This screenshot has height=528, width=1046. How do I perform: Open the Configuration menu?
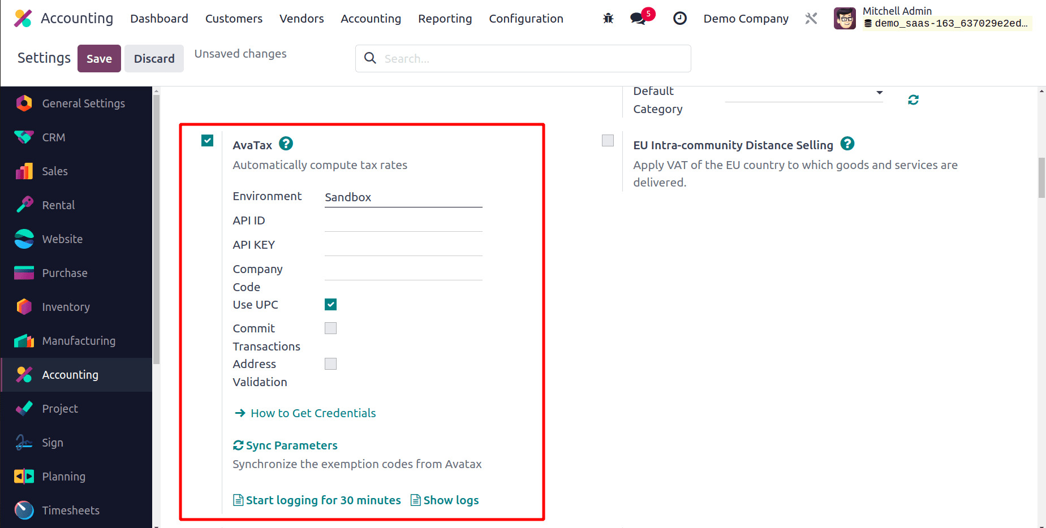click(x=526, y=19)
